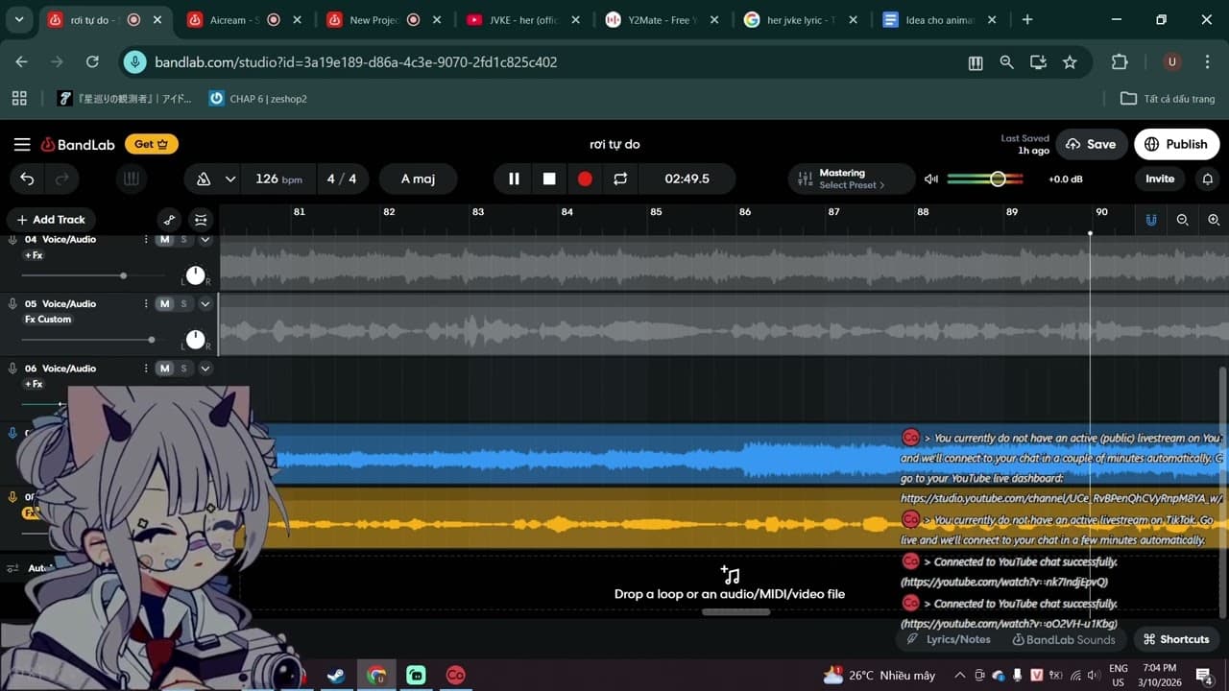Expand track 06 options chevron
The height and width of the screenshot is (691, 1229).
coord(205,369)
